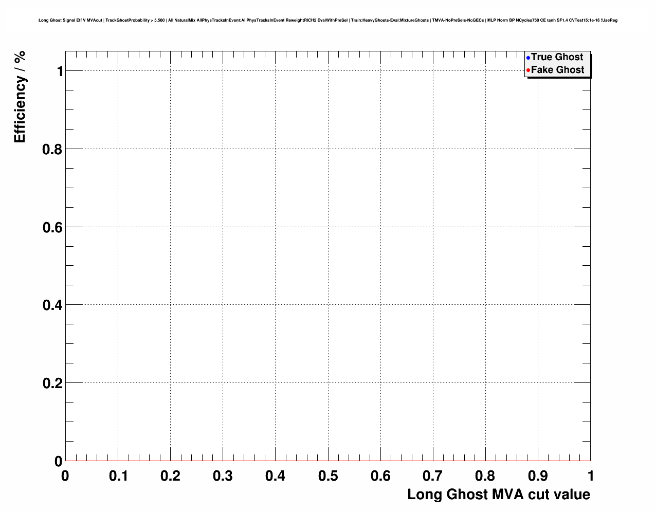Select the Fake Ghost legend label
This screenshot has width=656, height=512.
(557, 70)
